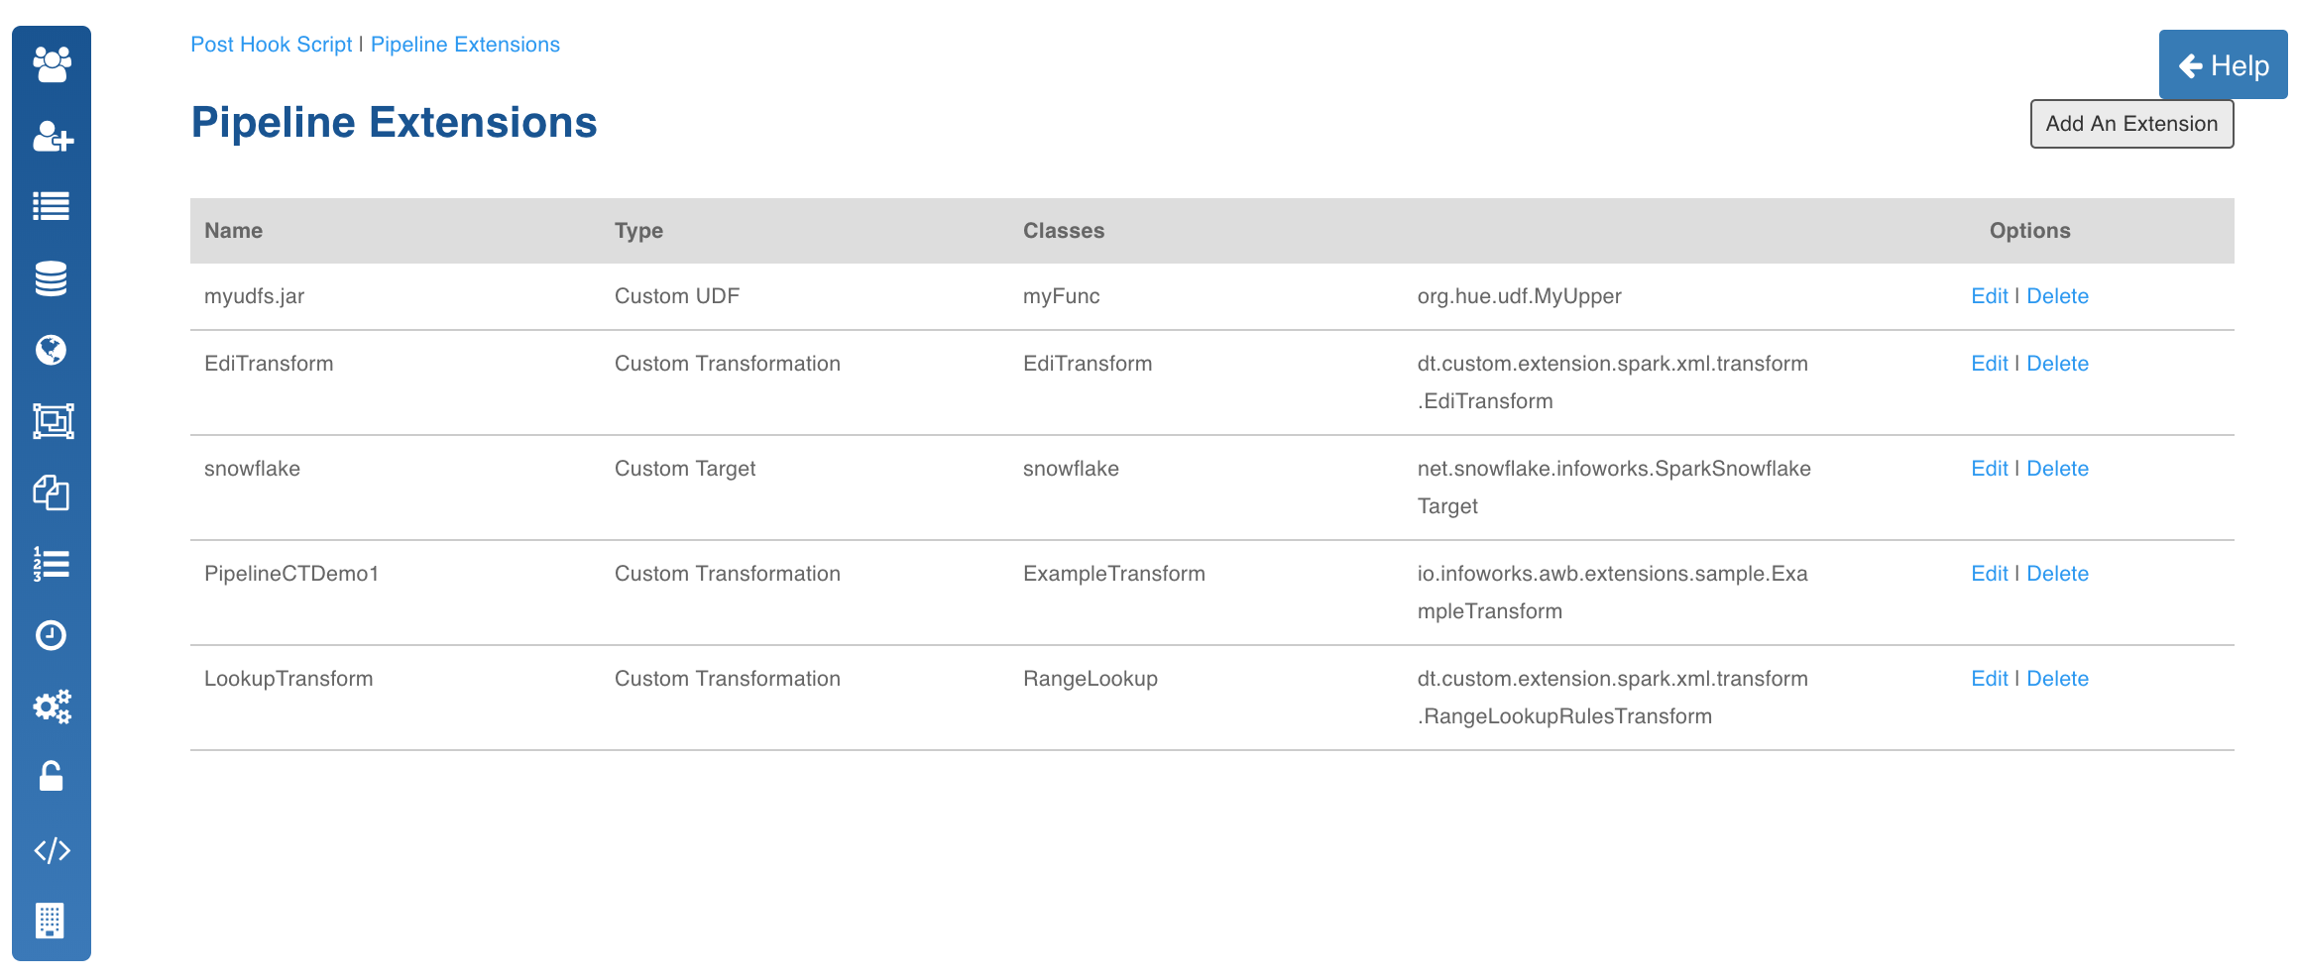The width and height of the screenshot is (2298, 979).
Task: Click the copy documents sidebar icon
Action: pyautogui.click(x=52, y=492)
